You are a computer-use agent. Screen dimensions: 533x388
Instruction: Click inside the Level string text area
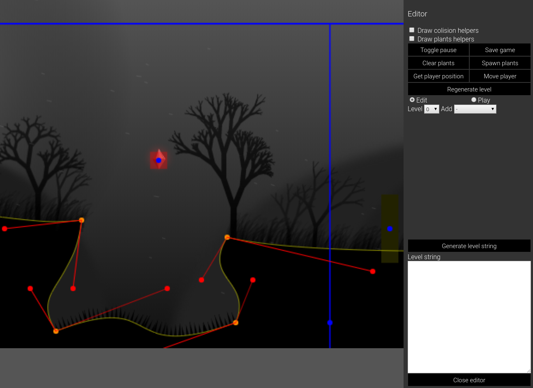click(469, 317)
